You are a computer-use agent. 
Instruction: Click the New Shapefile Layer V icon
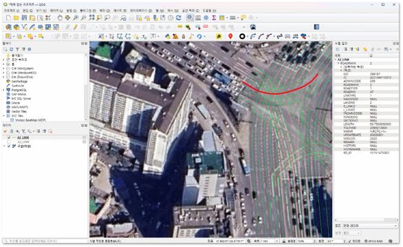click(x=25, y=27)
